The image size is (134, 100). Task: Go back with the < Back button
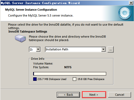pyautogui.click(x=68, y=95)
